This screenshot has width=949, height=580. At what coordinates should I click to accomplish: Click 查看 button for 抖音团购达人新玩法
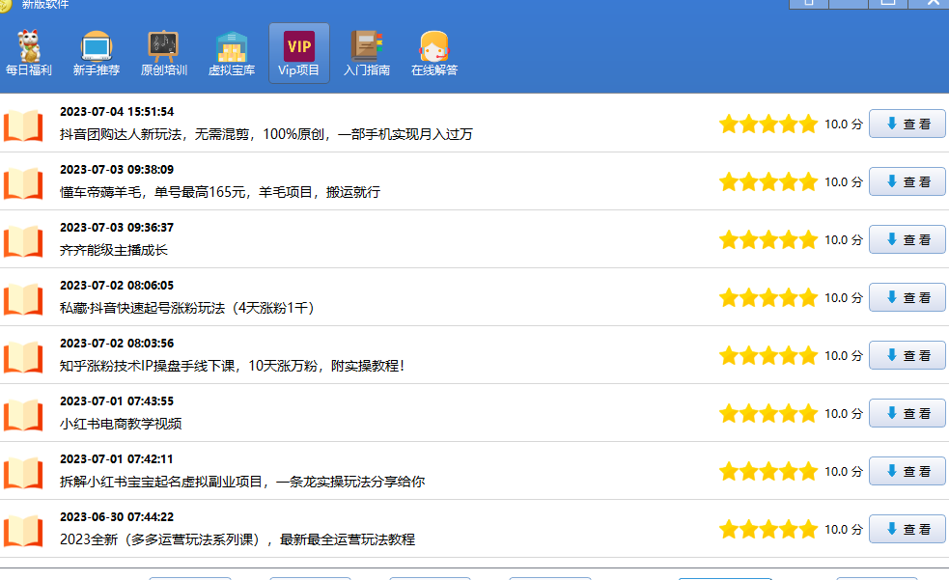(907, 124)
